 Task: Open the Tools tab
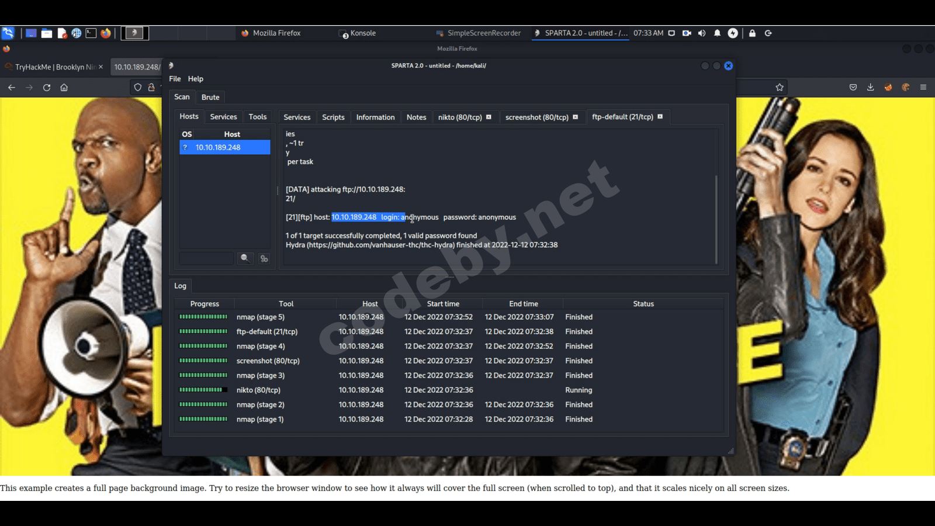(258, 117)
